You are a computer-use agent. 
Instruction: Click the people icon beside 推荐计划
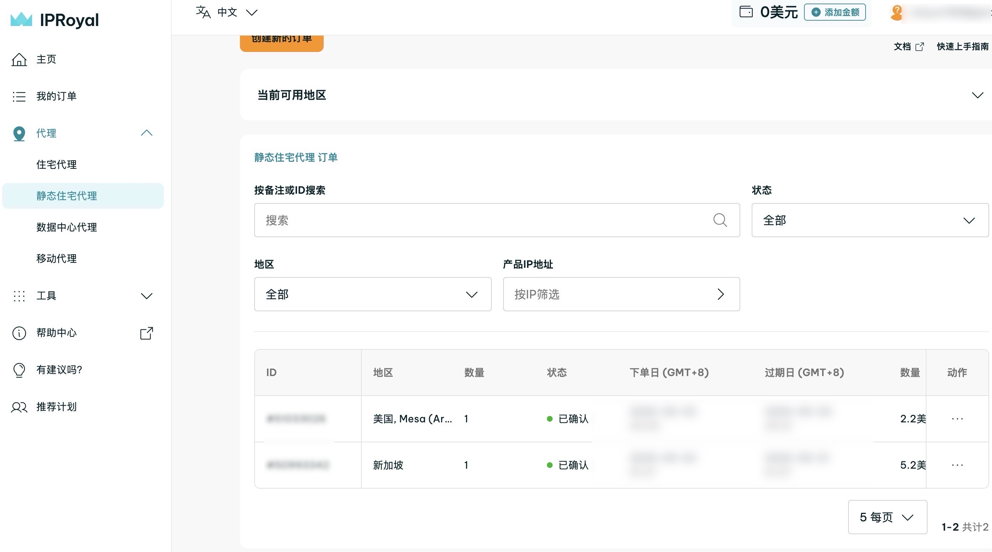pos(19,407)
